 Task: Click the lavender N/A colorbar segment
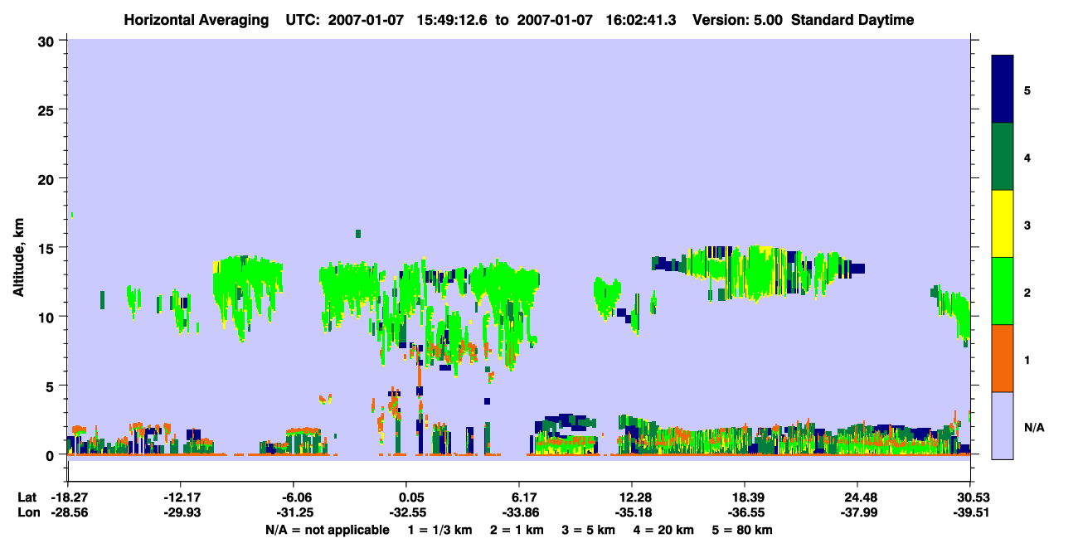click(x=1003, y=425)
